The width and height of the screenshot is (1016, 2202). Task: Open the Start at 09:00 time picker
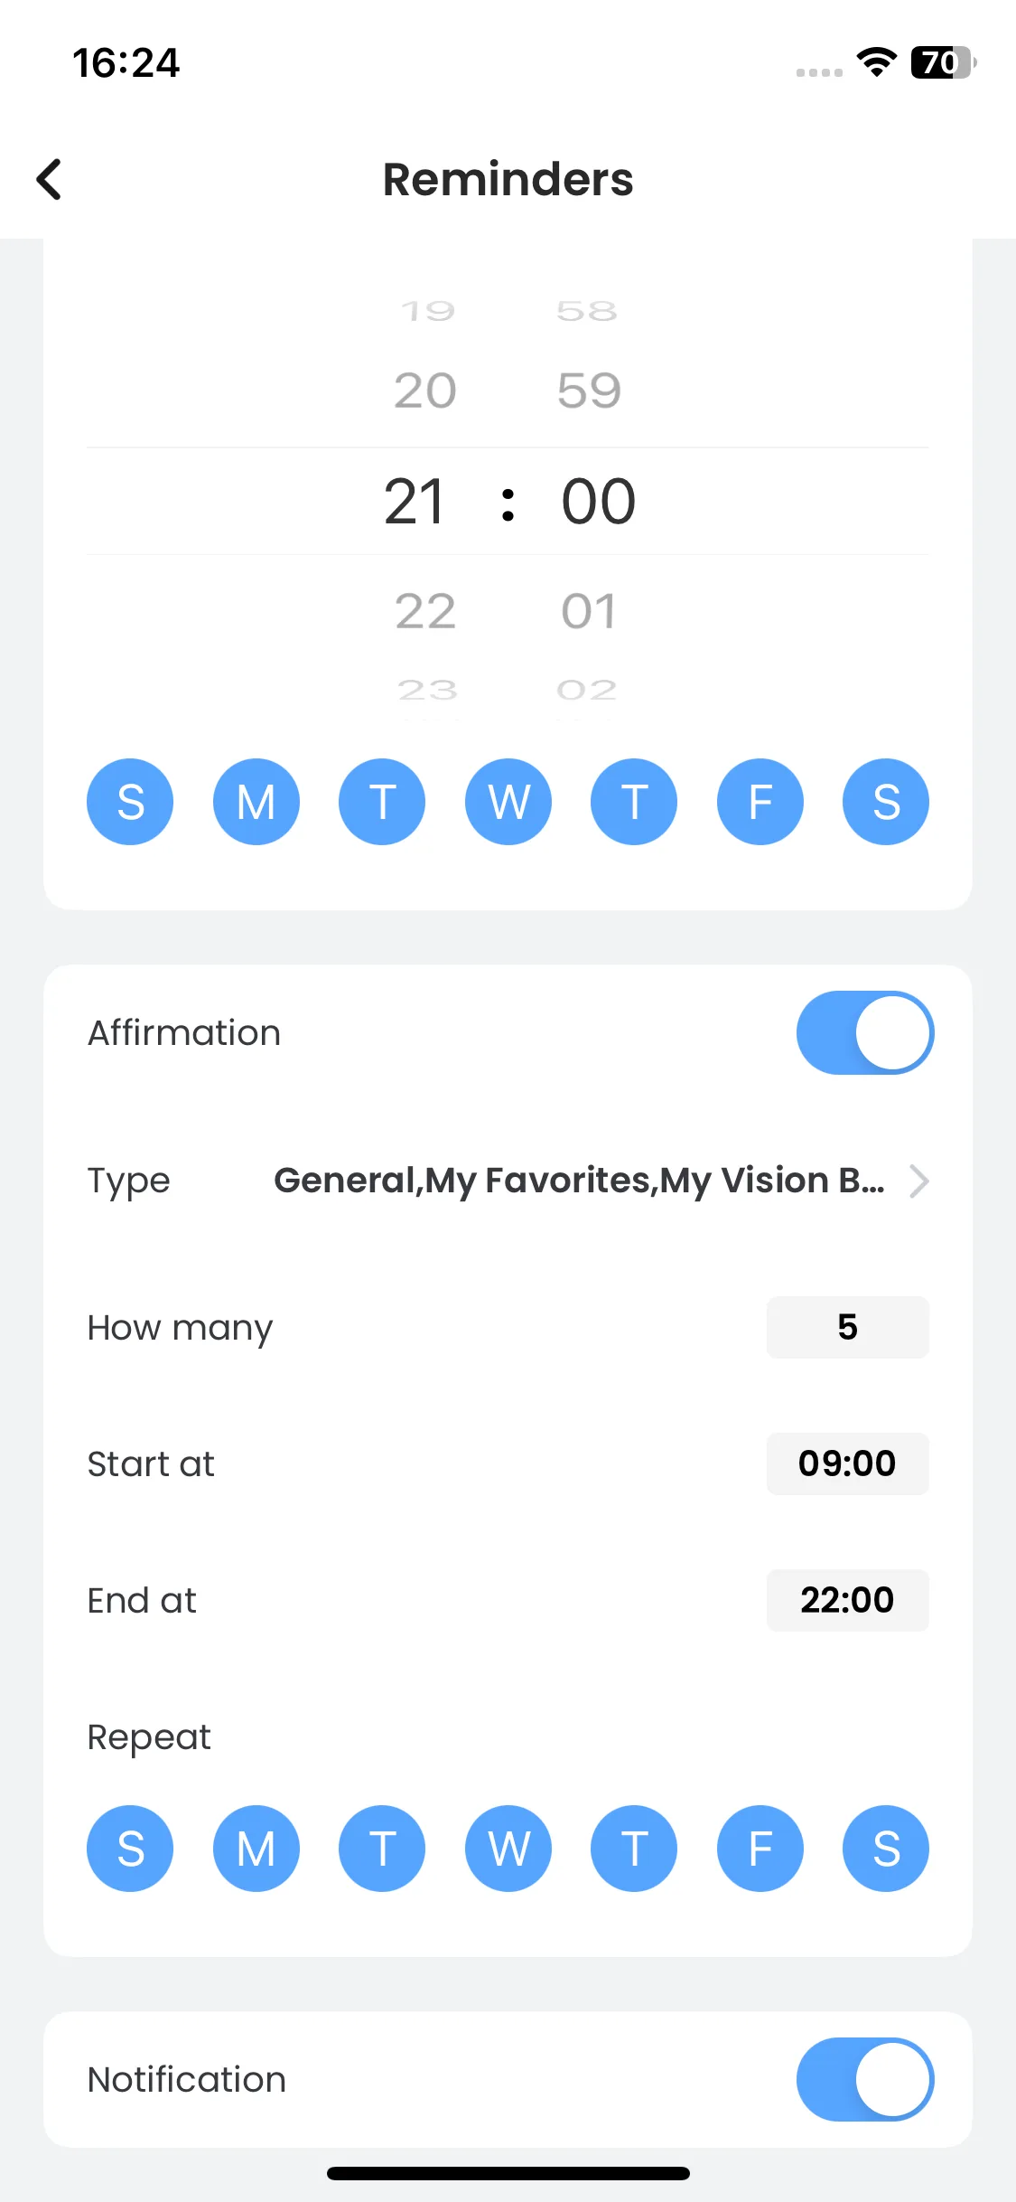[846, 1463]
